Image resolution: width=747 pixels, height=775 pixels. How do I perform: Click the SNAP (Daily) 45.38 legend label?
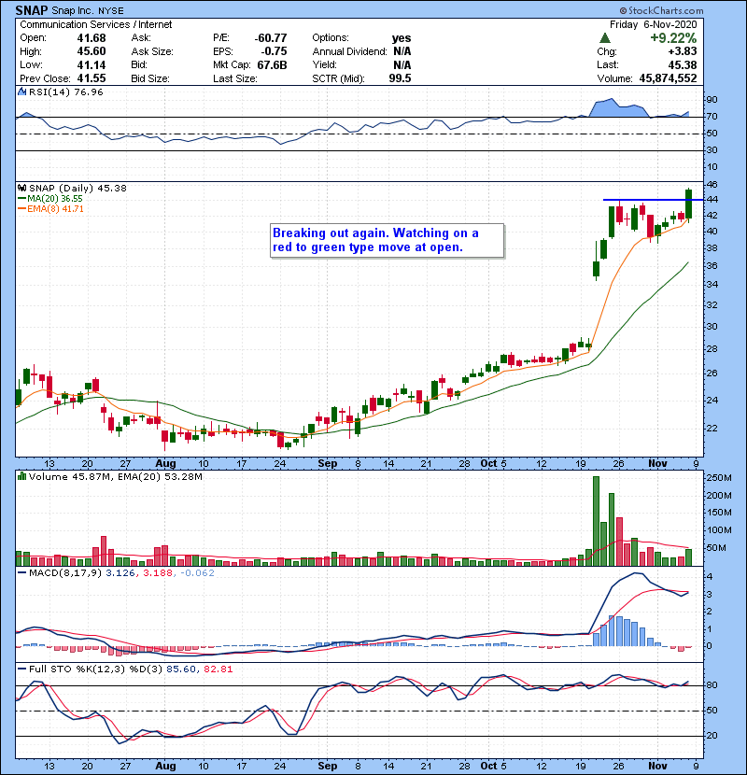[x=78, y=188]
